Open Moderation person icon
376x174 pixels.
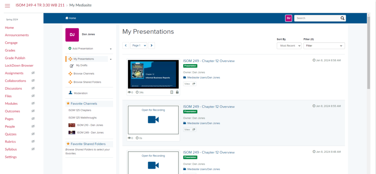70,93
